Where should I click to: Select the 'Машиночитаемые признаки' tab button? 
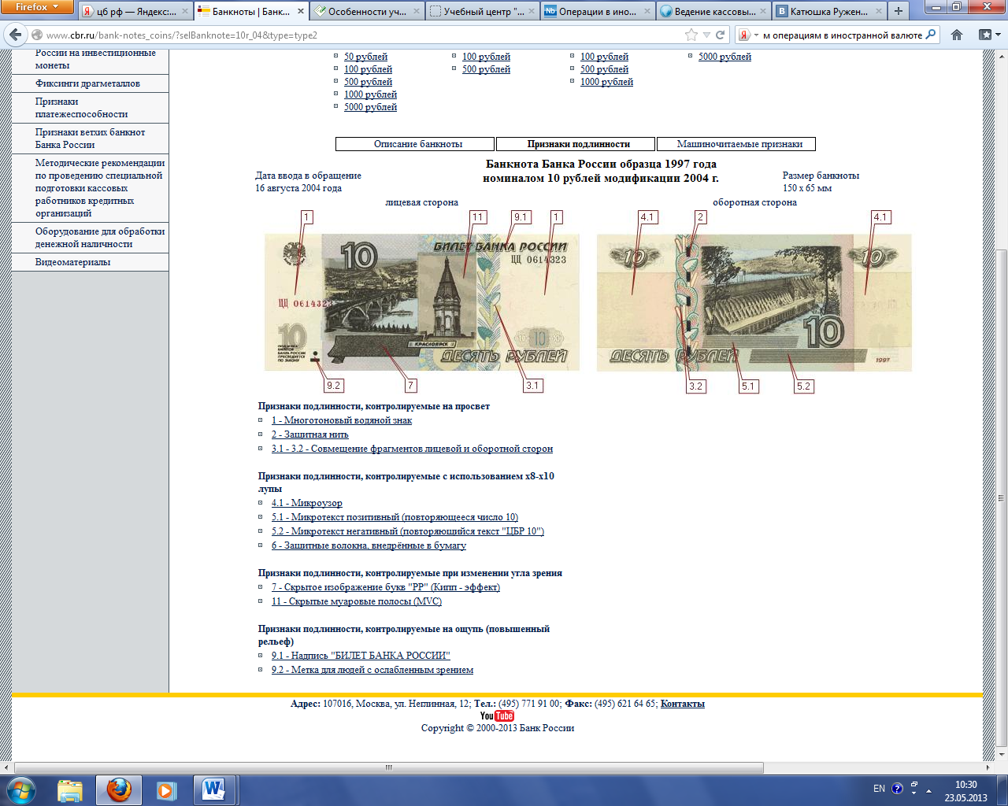736,144
